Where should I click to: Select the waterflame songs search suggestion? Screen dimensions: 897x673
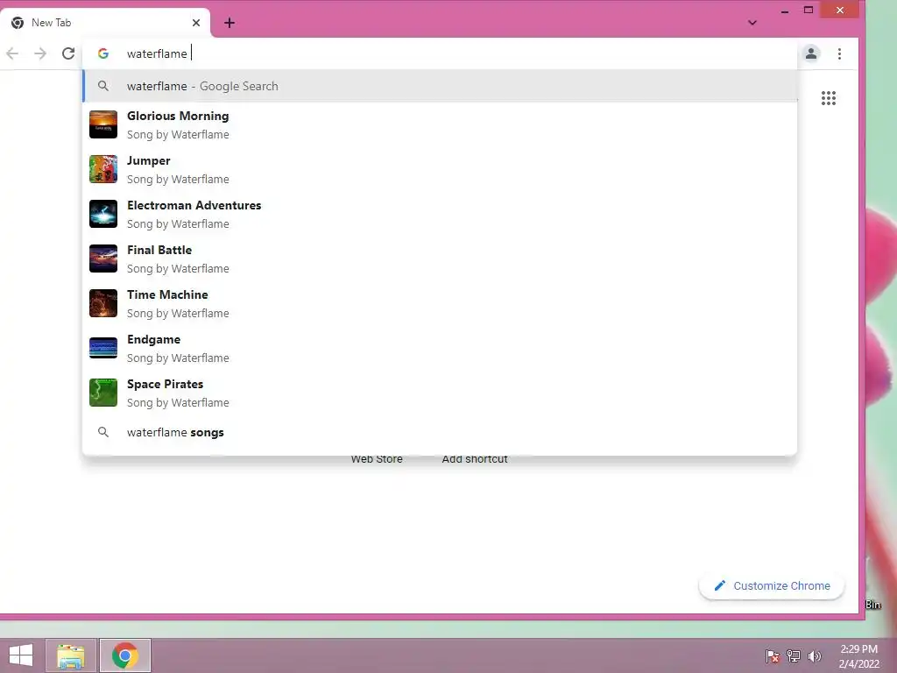[x=440, y=432]
